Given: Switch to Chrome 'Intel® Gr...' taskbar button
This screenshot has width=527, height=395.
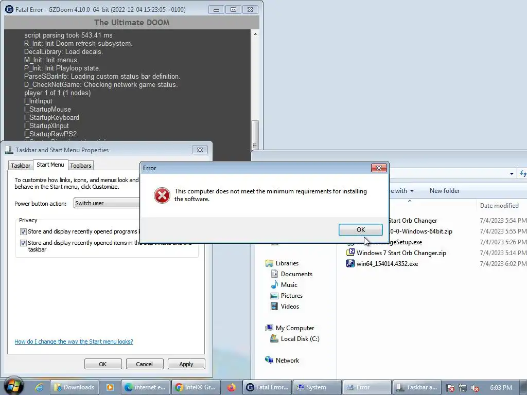Looking at the screenshot, I should coord(196,387).
